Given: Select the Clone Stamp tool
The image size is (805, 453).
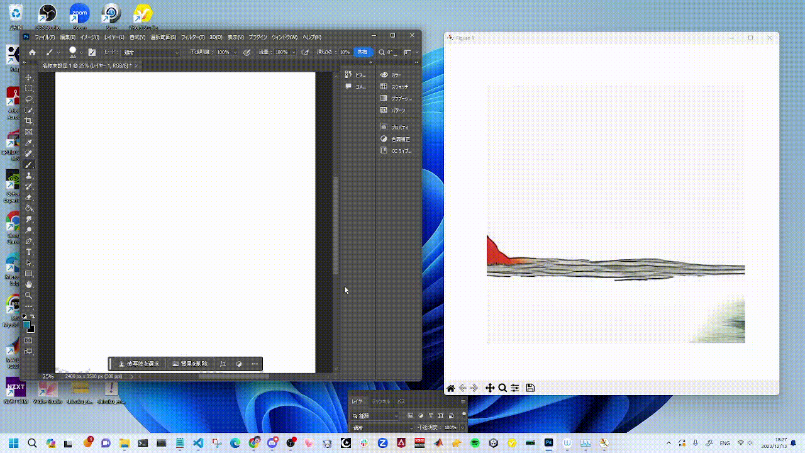Looking at the screenshot, I should click(x=29, y=176).
